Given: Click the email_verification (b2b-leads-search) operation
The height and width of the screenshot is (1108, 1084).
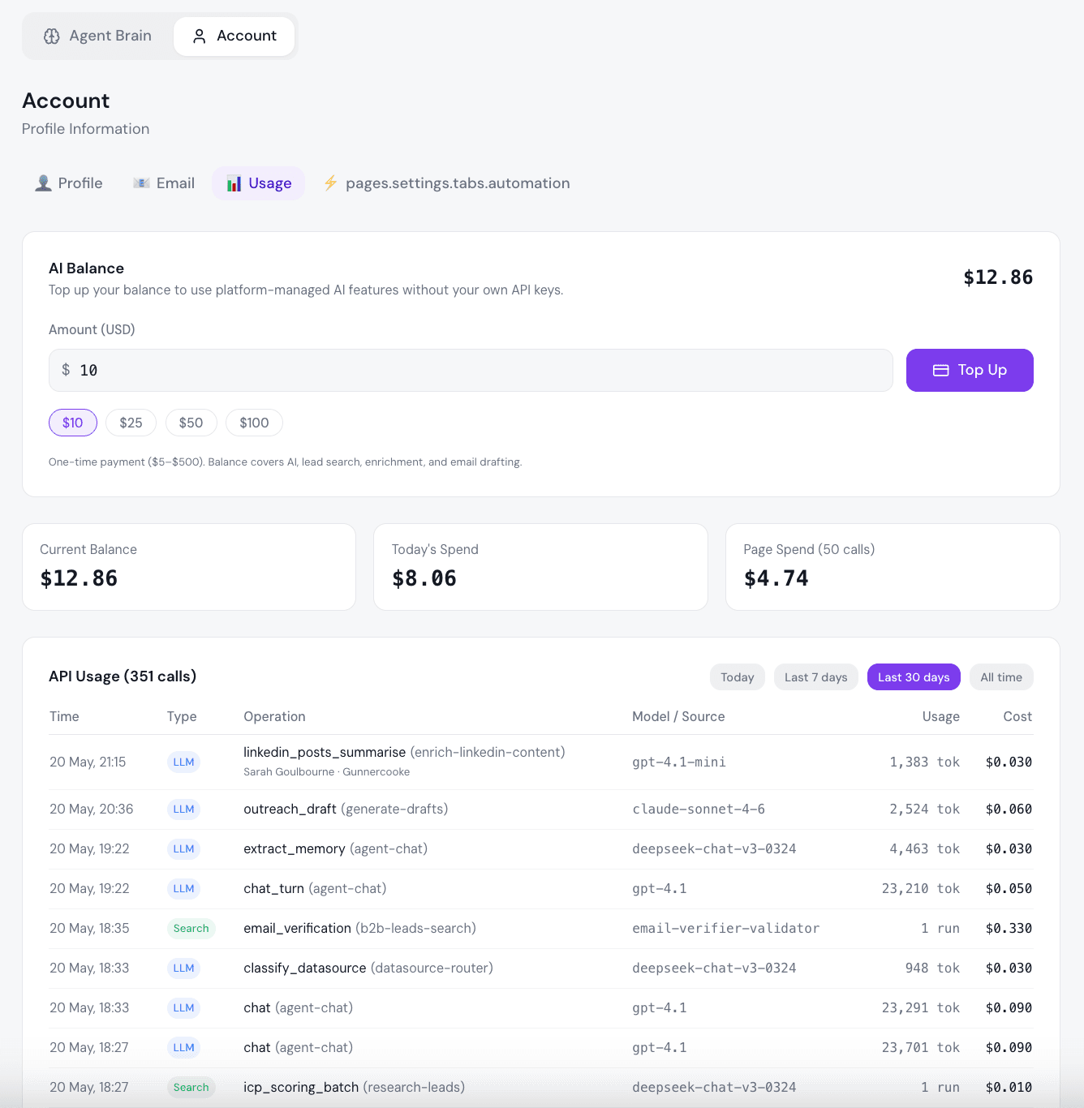Looking at the screenshot, I should tap(359, 928).
